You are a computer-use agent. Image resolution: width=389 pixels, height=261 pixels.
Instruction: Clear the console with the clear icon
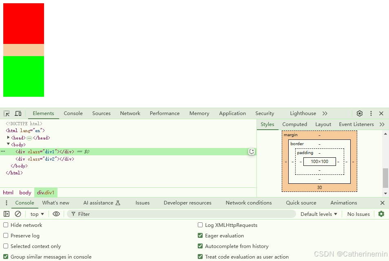[x=18, y=214]
